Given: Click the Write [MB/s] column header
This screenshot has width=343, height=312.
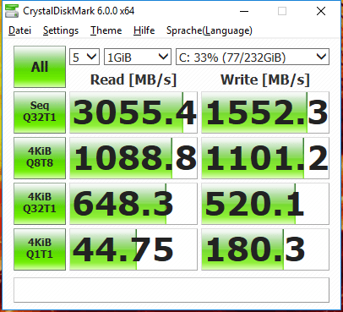Looking at the screenshot, I should click(265, 79).
